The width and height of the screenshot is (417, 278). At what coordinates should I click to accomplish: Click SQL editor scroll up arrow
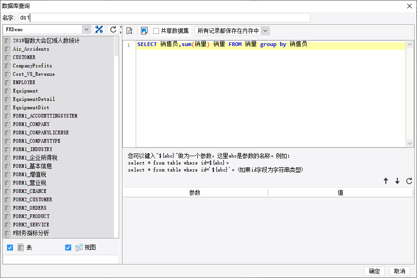(x=410, y=44)
